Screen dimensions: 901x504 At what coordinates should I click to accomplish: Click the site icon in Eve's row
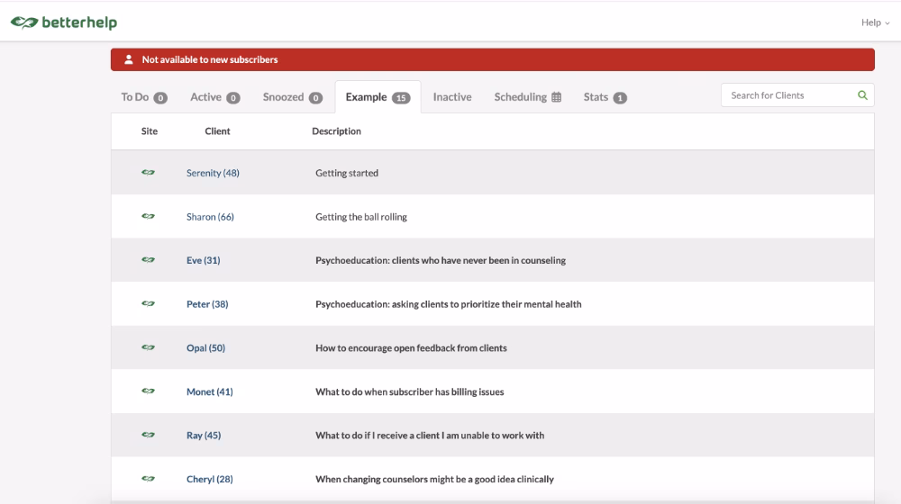click(149, 259)
